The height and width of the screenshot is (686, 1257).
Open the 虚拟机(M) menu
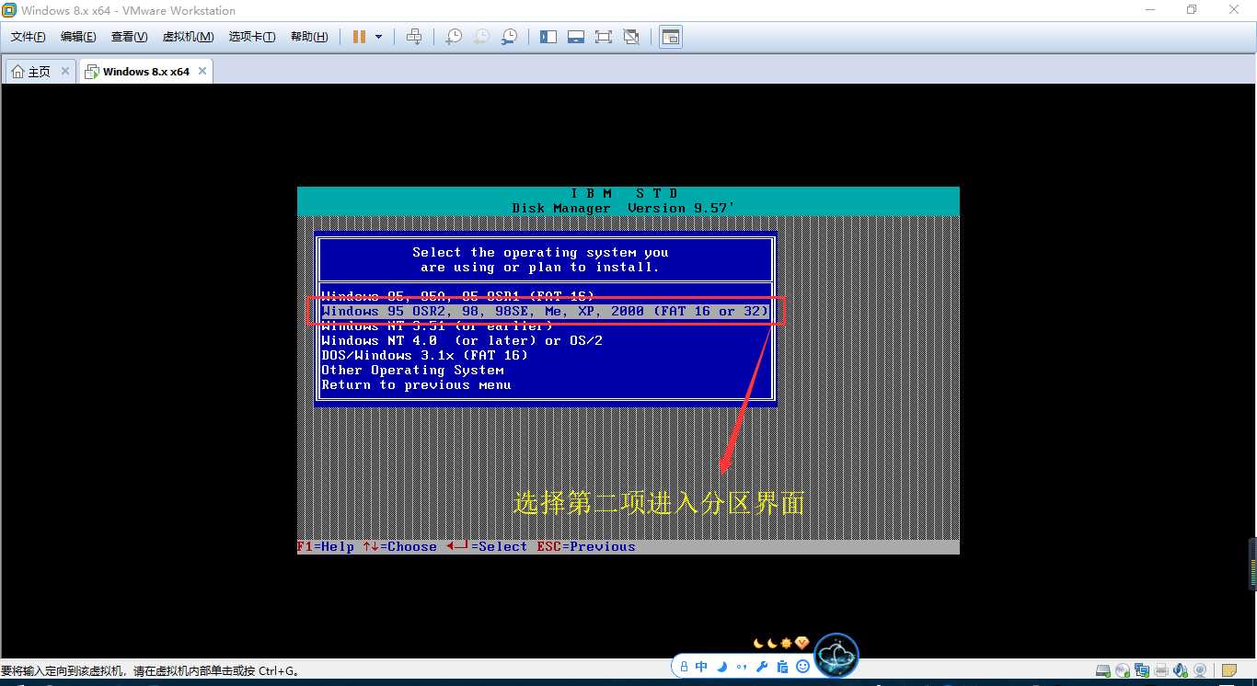coord(188,37)
